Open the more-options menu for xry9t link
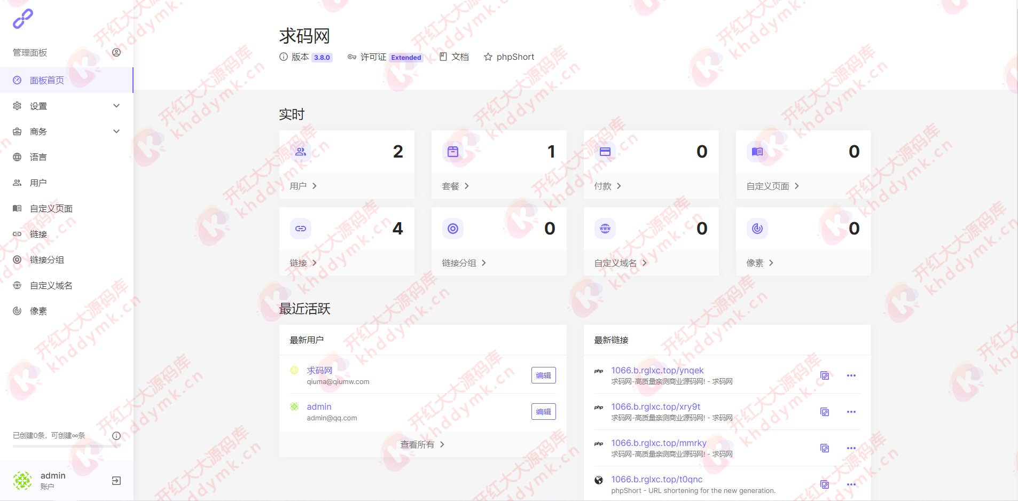This screenshot has width=1018, height=501. [851, 412]
